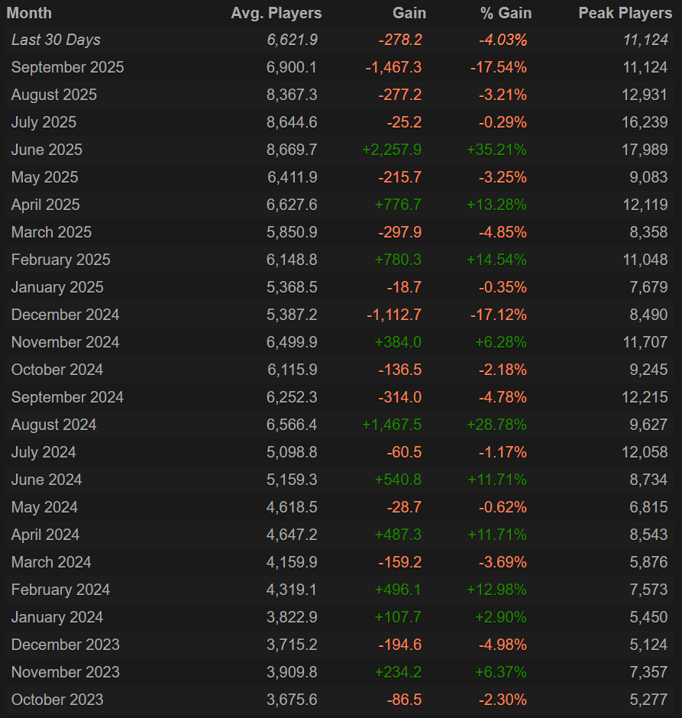Screen dimensions: 682x718
Task: Click the % Gain column header
Action: click(x=506, y=13)
